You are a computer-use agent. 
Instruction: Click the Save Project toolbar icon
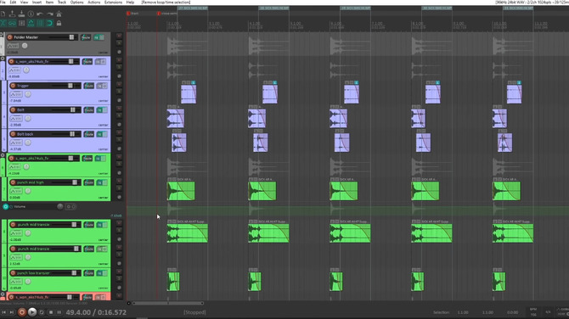[x=21, y=14]
